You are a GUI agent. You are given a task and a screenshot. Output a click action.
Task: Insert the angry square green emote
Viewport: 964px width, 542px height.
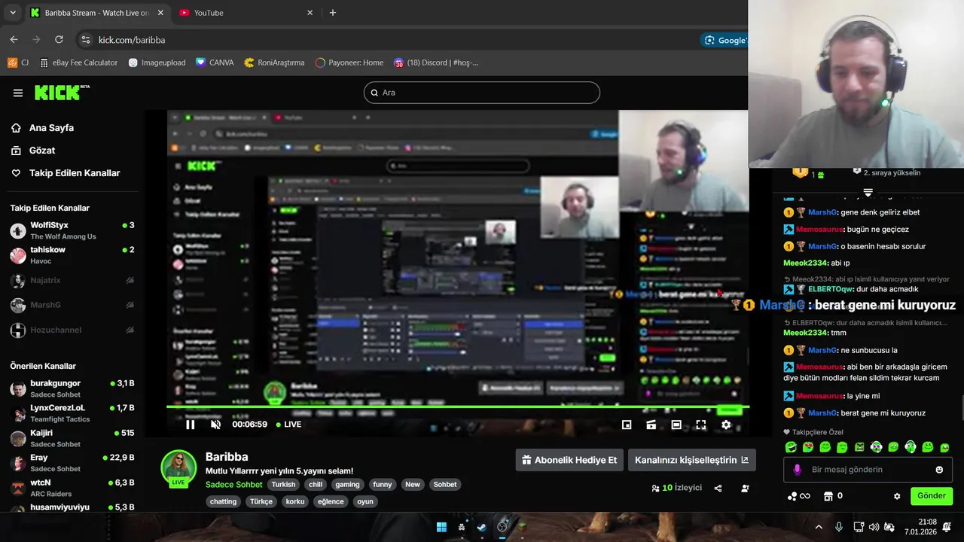[859, 447]
